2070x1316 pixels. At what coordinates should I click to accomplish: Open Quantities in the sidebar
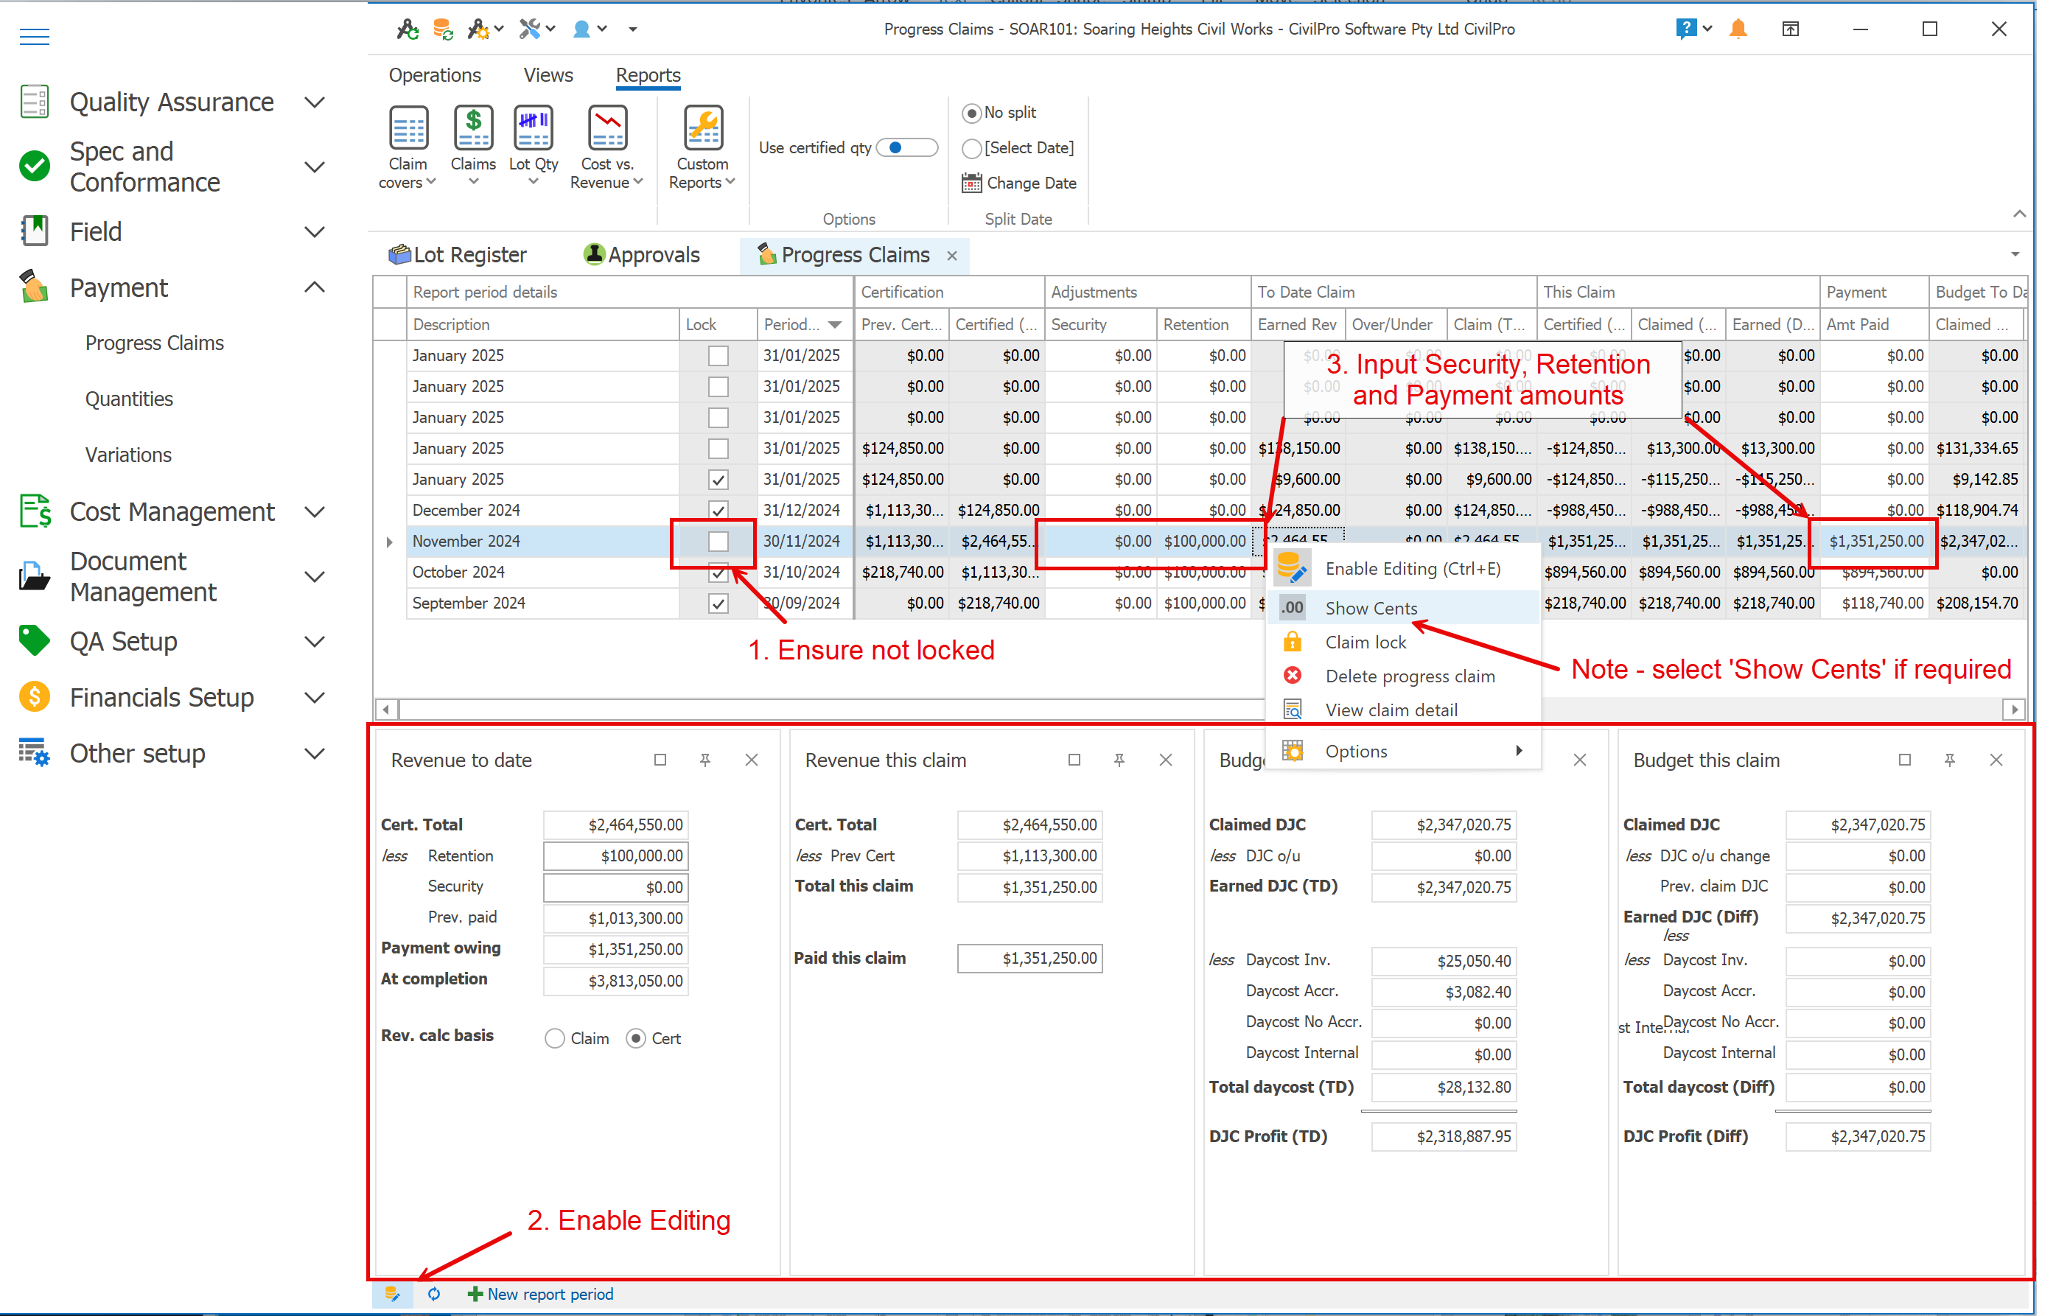[x=129, y=399]
